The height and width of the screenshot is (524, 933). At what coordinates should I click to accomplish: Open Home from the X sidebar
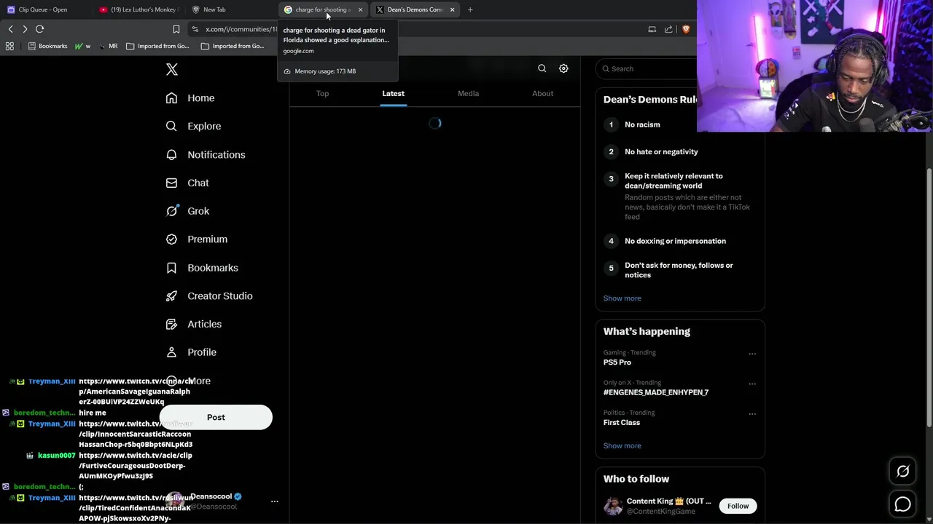[190, 98]
